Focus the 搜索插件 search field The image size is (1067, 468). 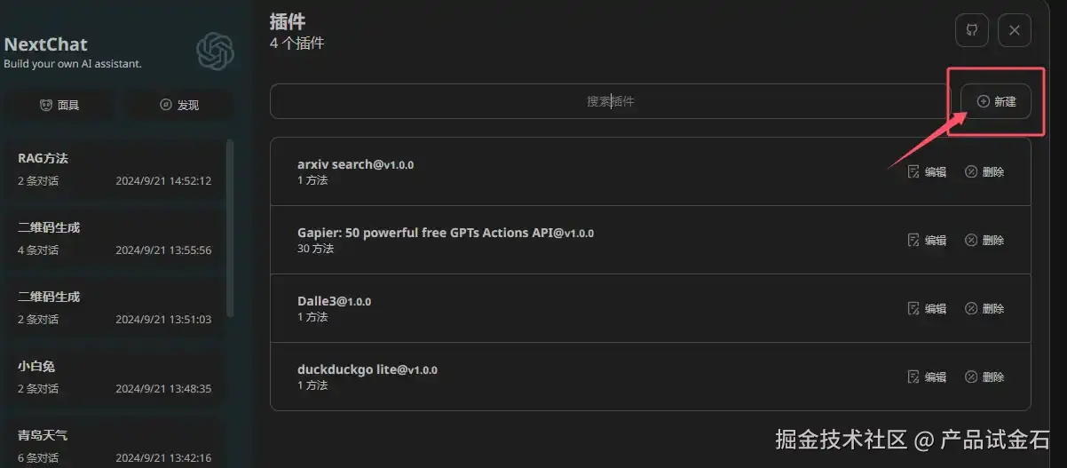(x=611, y=102)
